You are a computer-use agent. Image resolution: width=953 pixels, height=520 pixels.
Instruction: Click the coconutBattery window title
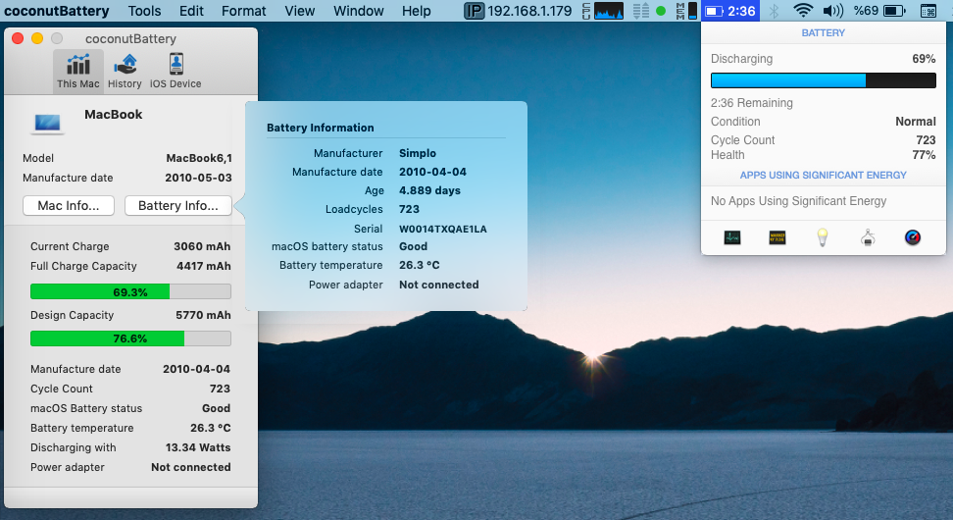click(x=130, y=39)
